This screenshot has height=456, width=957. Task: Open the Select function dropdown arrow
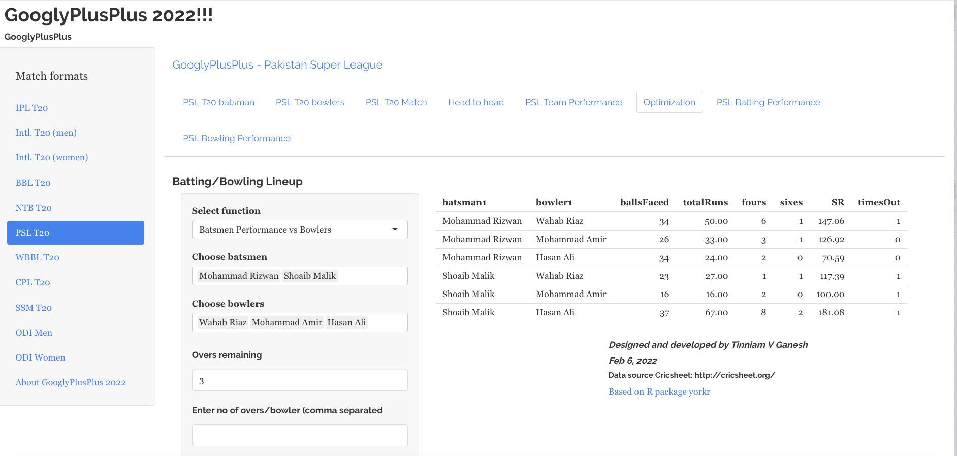[x=395, y=230]
